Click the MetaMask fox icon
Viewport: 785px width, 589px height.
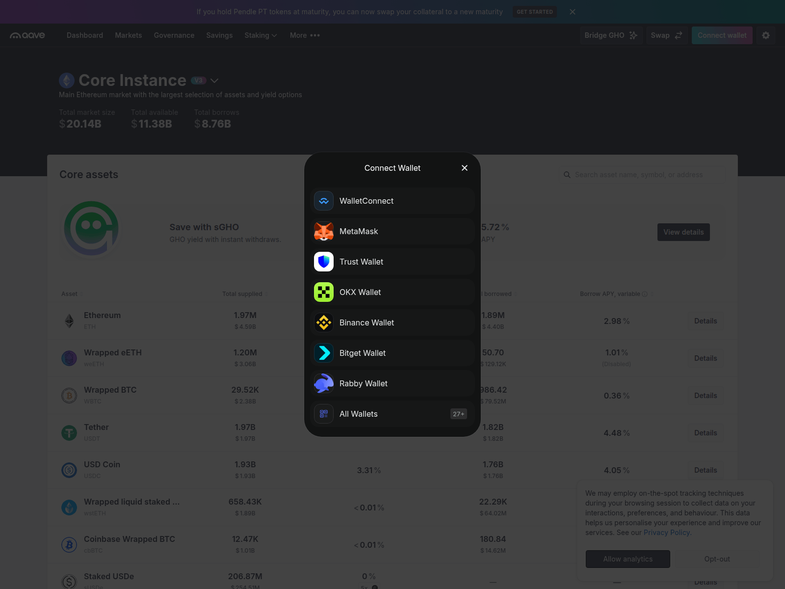coord(324,231)
